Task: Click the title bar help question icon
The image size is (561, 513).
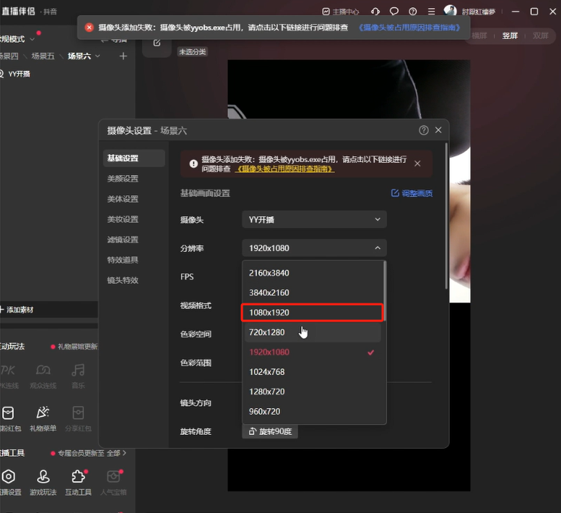Action: click(412, 12)
